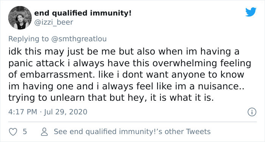Click the like count number 5
The image size is (265, 142).
click(x=25, y=131)
